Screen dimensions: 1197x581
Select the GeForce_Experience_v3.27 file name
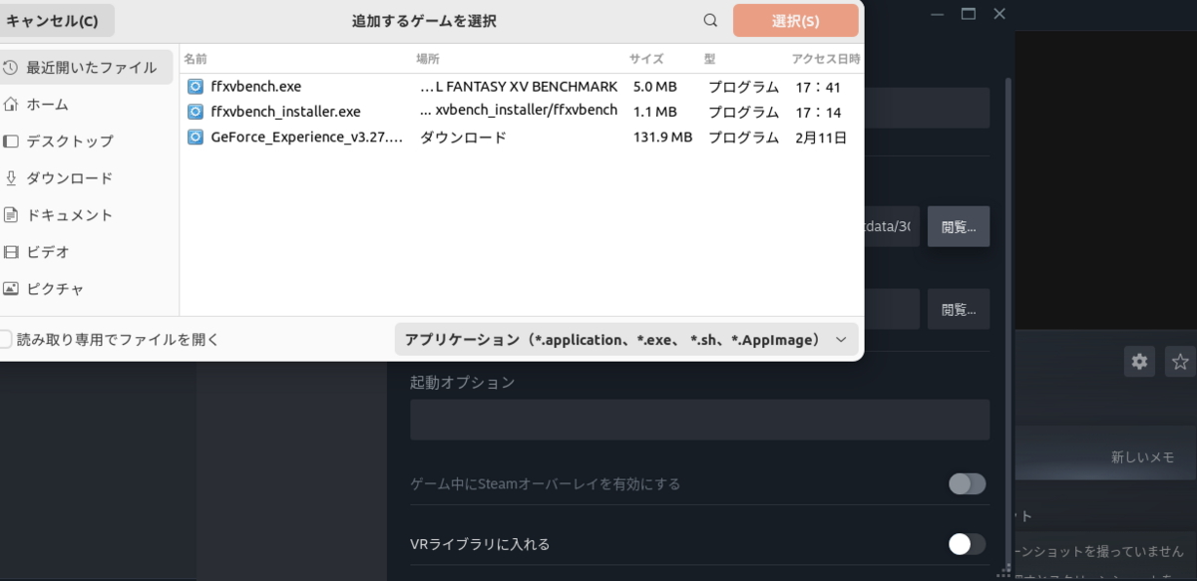pyautogui.click(x=307, y=138)
